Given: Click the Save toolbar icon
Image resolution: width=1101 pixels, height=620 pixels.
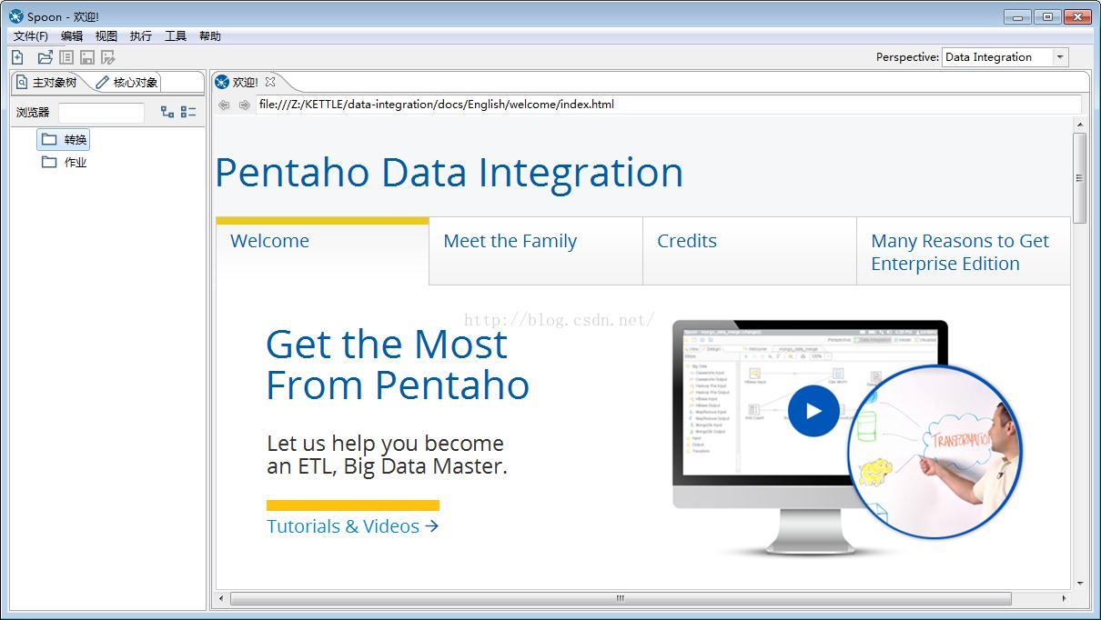Looking at the screenshot, I should click(x=87, y=57).
